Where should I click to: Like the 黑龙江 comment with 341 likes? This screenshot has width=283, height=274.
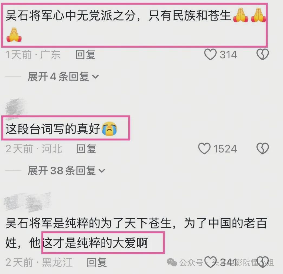point(210,262)
